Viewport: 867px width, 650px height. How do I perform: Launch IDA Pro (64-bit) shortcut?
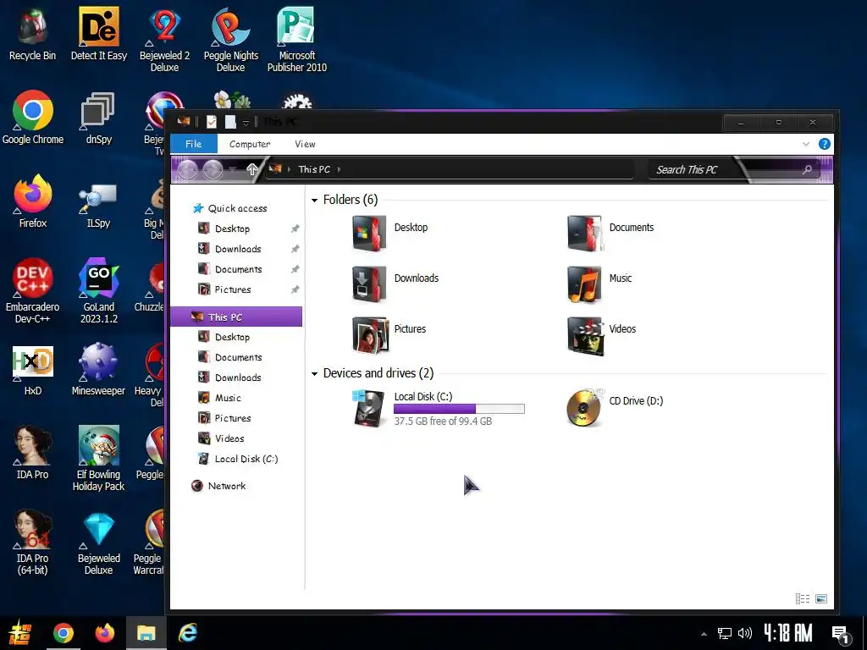click(33, 542)
